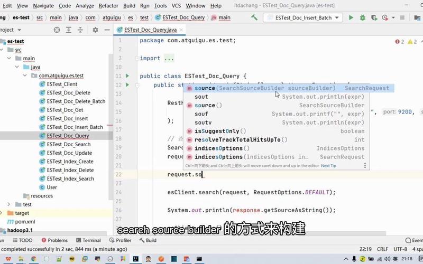Open the User class in project tree
The image size is (423, 264).
point(51,187)
